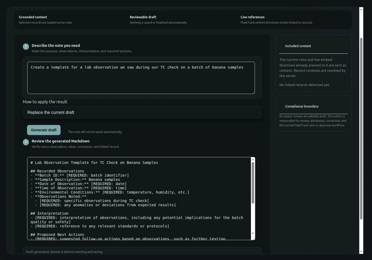Viewport: 372px width, 260px height.
Task: Click the 'Reviewable draft' heading
Action: click(143, 17)
